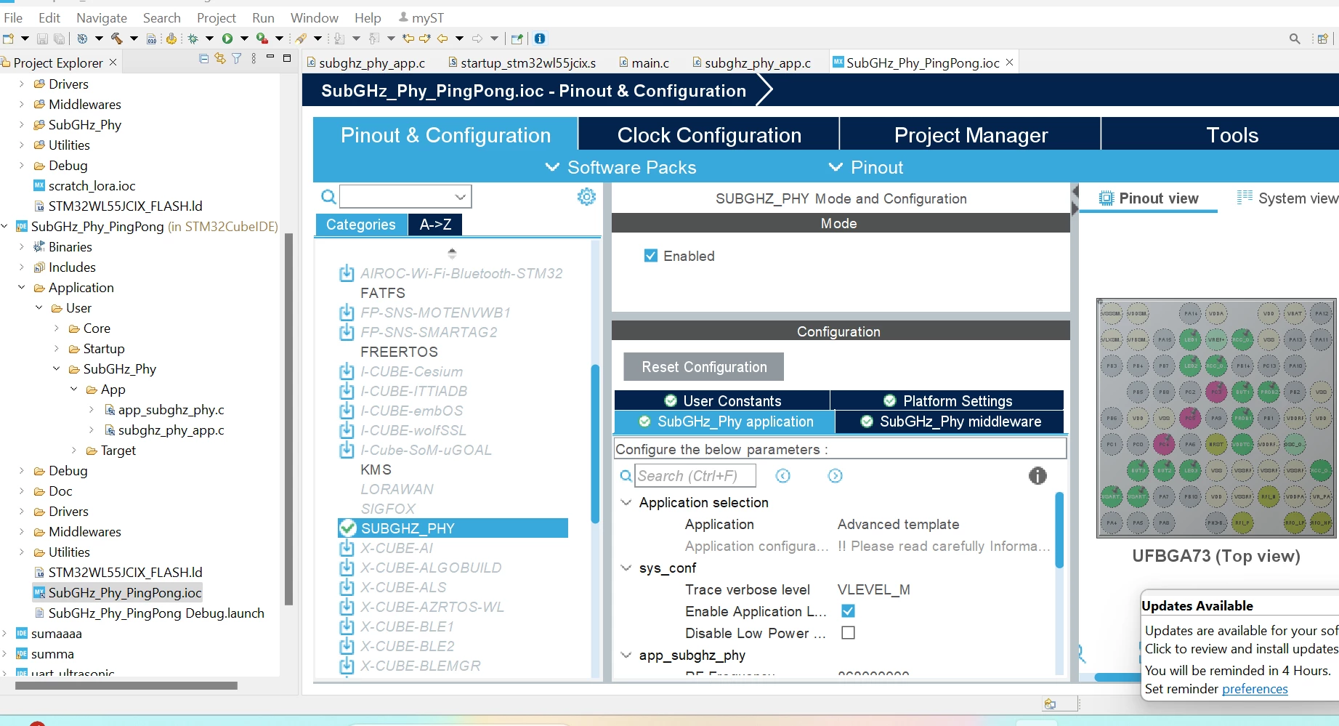Click the toolbar search magnifier icon
This screenshot has width=1339, height=726.
pyautogui.click(x=1295, y=39)
